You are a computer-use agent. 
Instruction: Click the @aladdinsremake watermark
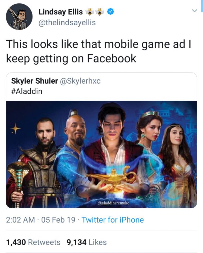coord(113,203)
